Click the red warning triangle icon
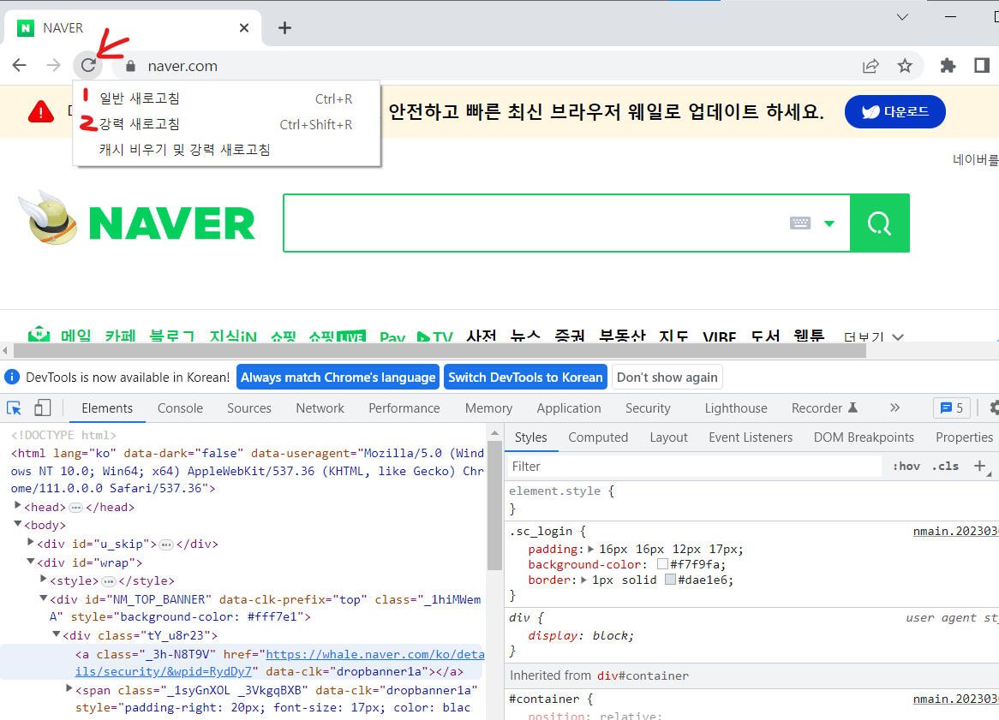999x720 pixels. coord(41,112)
